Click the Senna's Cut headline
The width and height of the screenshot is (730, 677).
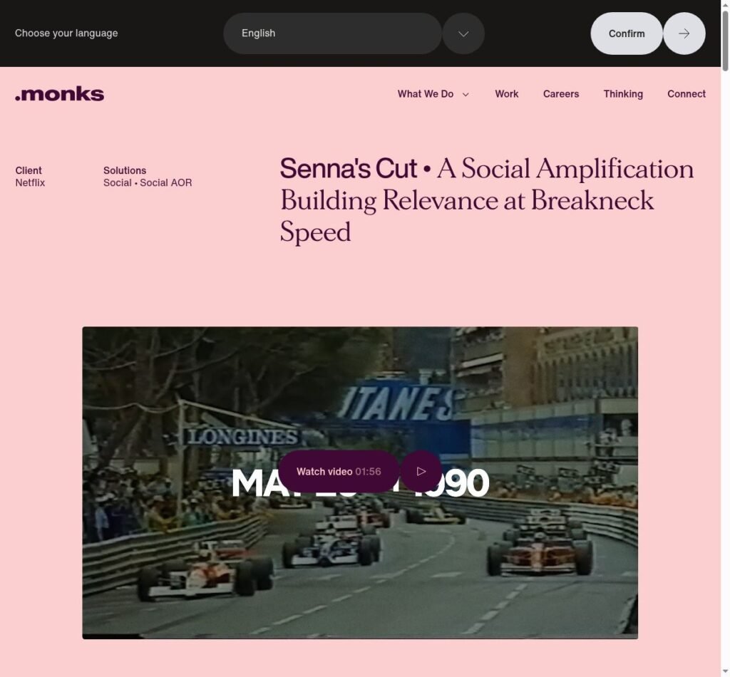[x=487, y=200]
